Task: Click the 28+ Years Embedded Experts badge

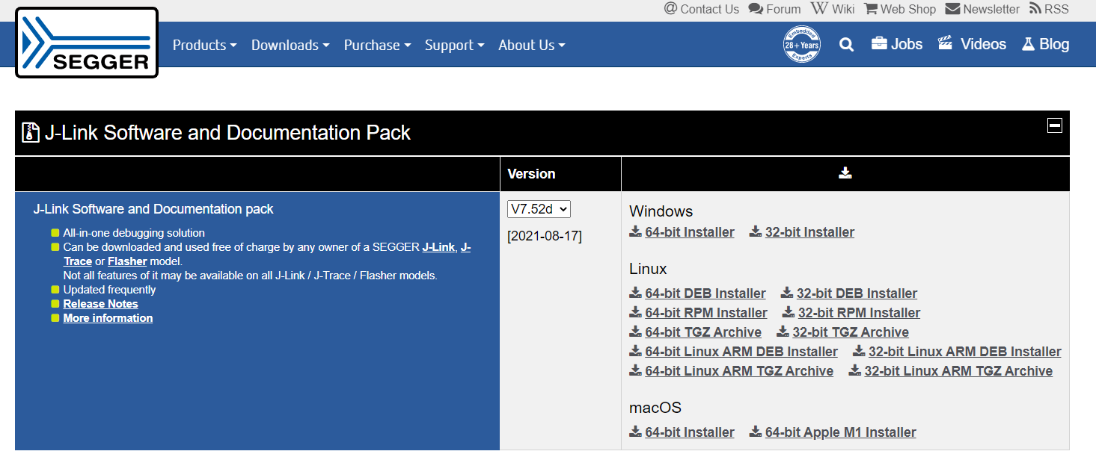Action: 801,44
